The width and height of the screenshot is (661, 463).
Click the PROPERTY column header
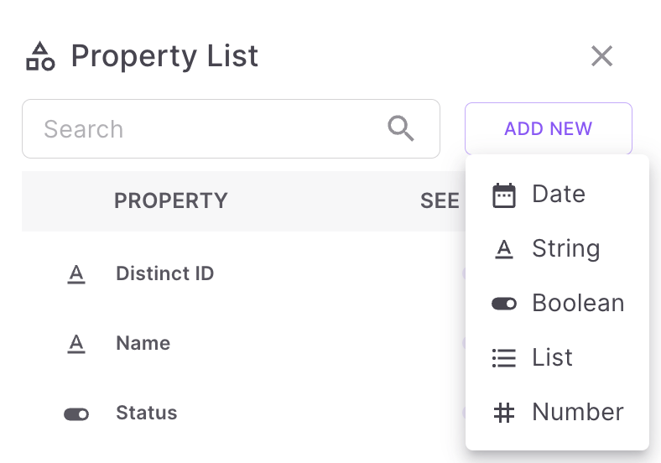171,201
